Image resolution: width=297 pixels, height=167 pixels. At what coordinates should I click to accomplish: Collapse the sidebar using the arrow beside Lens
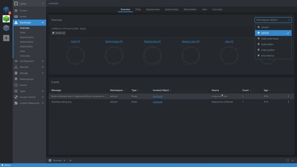pyautogui.click(x=43, y=3)
